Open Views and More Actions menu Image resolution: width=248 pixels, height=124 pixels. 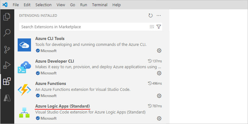159,15
